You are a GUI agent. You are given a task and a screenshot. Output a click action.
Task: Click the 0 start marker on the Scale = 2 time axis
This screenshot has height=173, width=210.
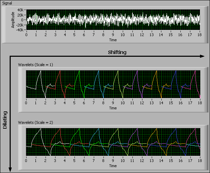click(26, 161)
